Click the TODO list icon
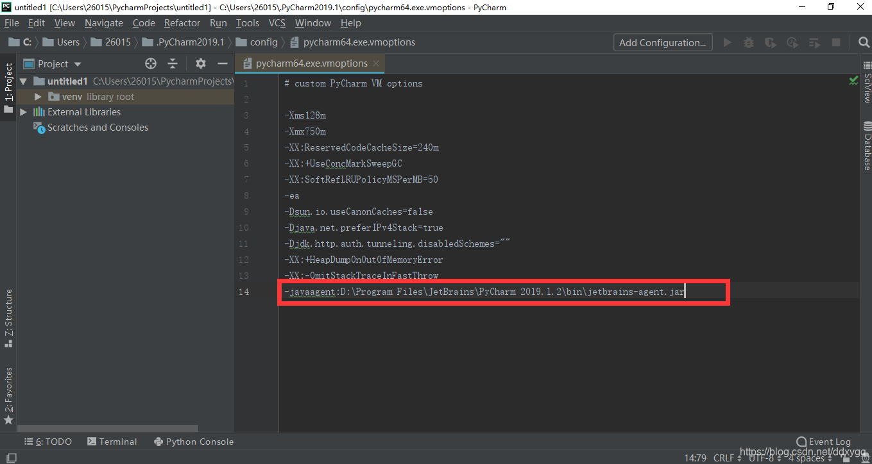This screenshot has width=872, height=464. [x=29, y=442]
